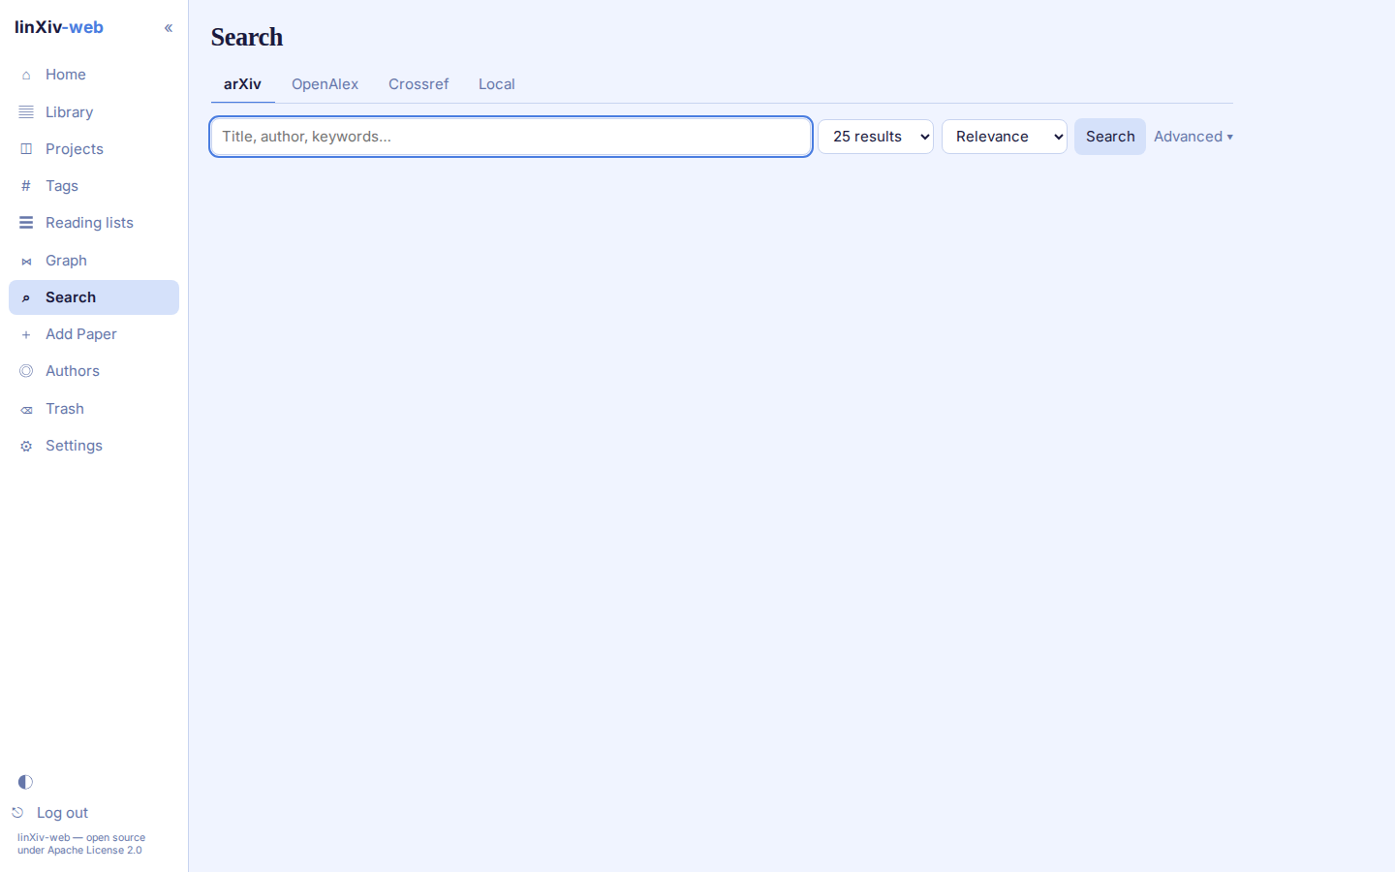Open Reading lists via its sidebar label
Screen dimensions: 1395x872
coord(89,223)
